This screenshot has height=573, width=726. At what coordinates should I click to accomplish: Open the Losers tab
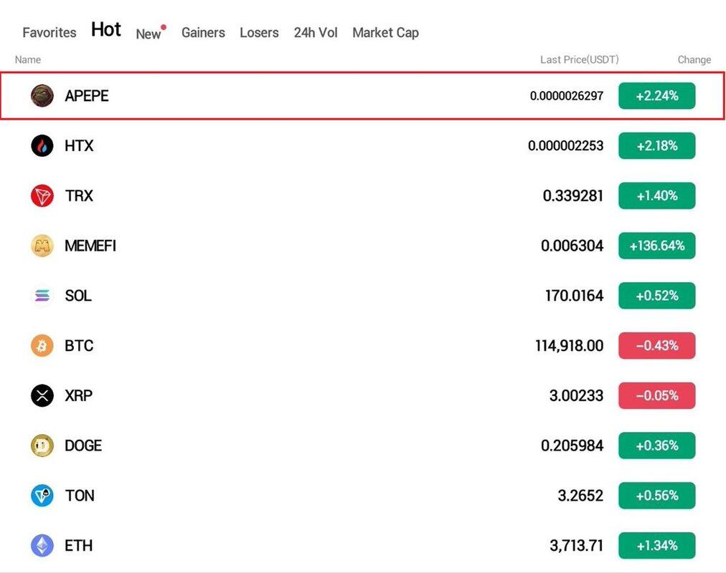tap(259, 32)
